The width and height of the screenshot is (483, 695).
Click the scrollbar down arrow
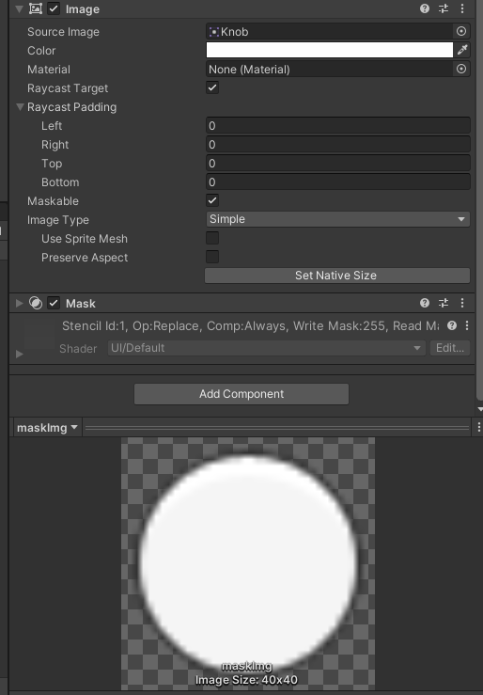tap(480, 409)
